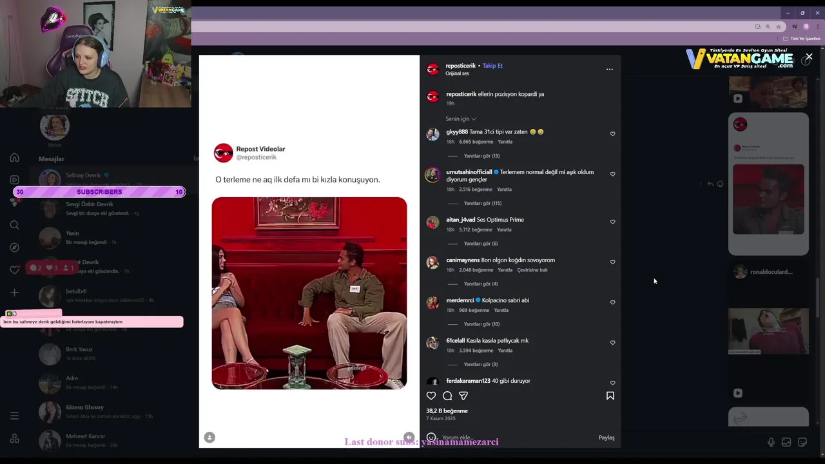Like the reposticerik post with the heart icon
Viewport: 825px width, 464px height.
(x=431, y=396)
